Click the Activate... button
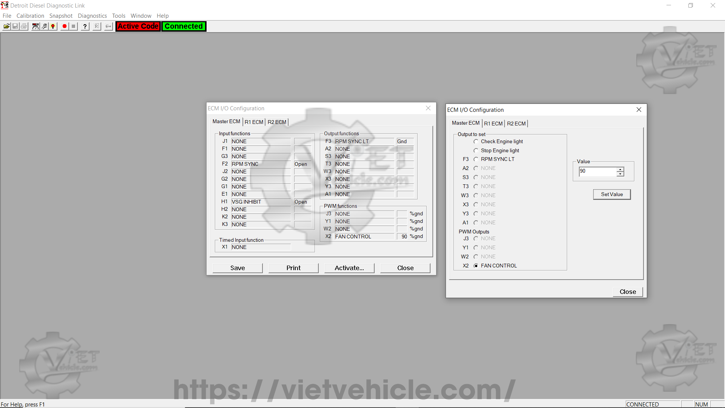Screen dimensions: 725x408 tap(349, 268)
